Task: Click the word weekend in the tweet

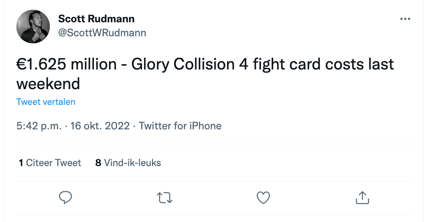Action: [48, 83]
